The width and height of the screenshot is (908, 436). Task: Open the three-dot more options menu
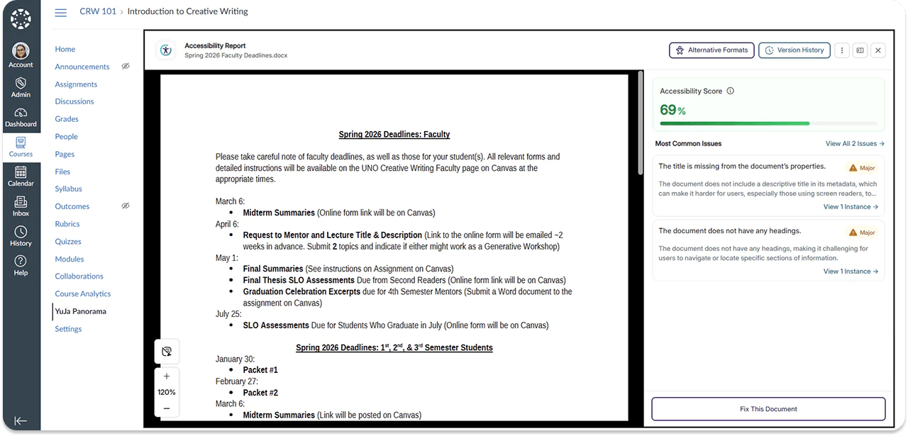click(841, 50)
